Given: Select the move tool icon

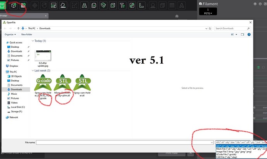Looking at the screenshot, I should (x=34, y=5).
